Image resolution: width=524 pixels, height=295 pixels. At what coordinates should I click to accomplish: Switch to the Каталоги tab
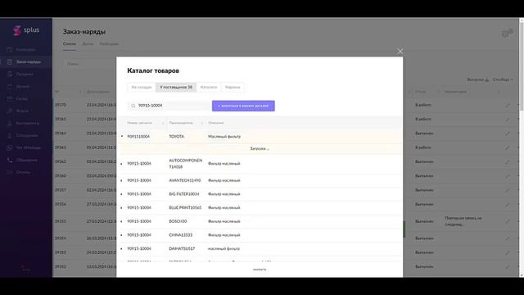[x=209, y=88]
